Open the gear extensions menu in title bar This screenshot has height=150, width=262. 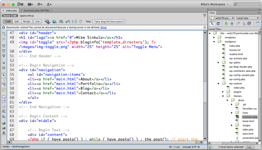(40, 4)
